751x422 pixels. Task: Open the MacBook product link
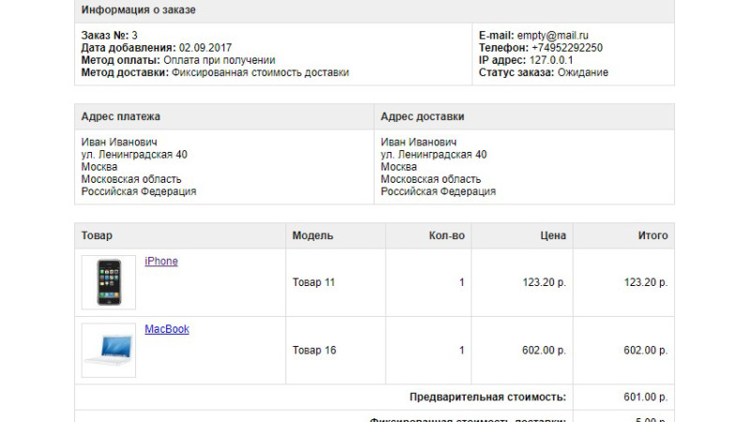[167, 329]
